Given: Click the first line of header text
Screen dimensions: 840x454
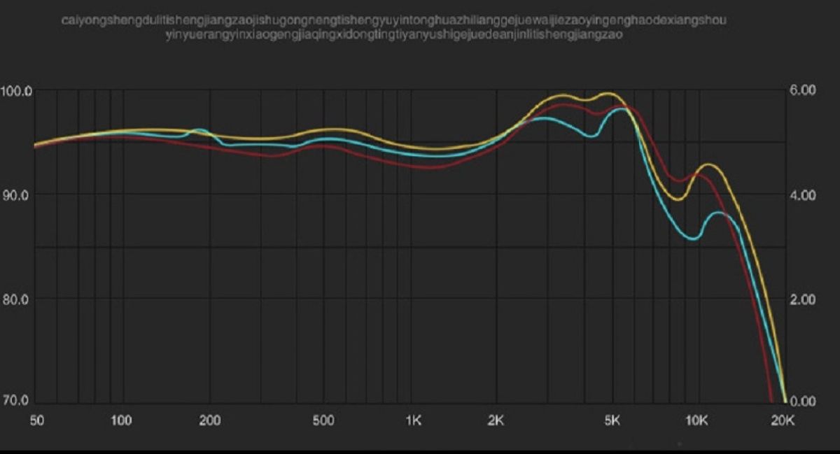Looking at the screenshot, I should tap(393, 20).
